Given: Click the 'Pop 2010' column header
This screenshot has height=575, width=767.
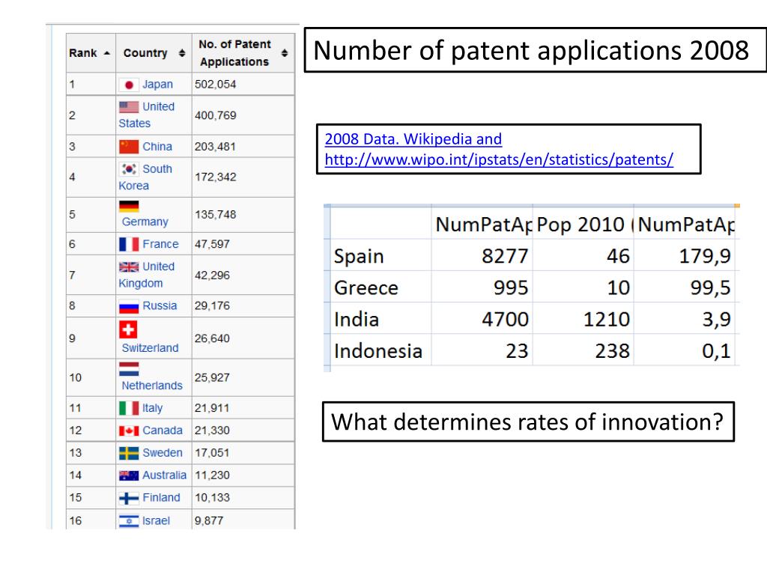Looking at the screenshot, I should point(583,225).
